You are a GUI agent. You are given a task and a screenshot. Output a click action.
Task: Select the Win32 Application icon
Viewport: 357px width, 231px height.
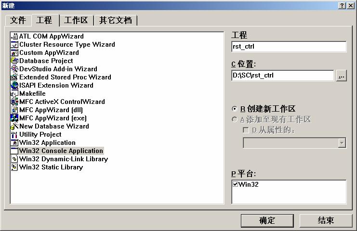[14, 142]
